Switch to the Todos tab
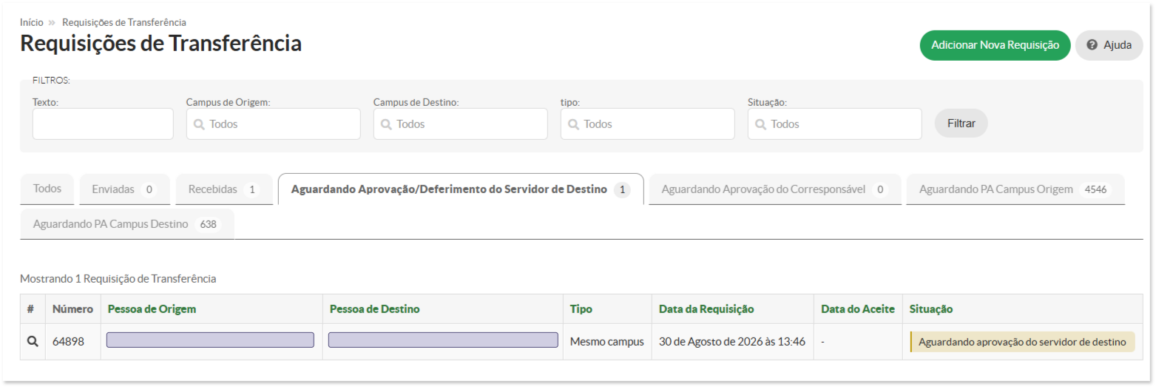This screenshot has width=1156, height=387. point(47,189)
